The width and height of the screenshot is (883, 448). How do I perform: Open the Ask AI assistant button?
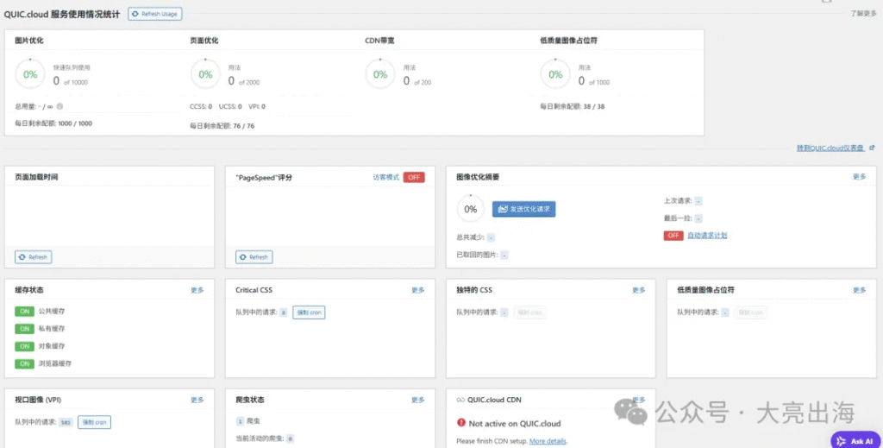(855, 441)
